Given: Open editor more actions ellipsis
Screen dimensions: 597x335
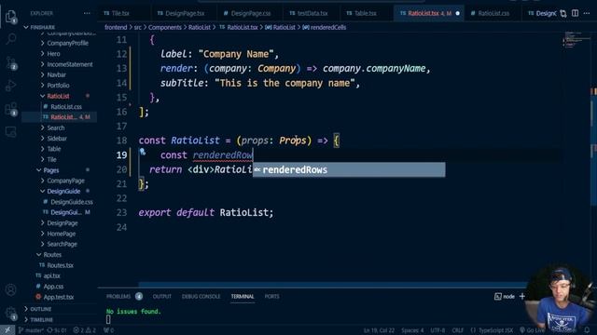Looking at the screenshot, I should pos(587,13).
